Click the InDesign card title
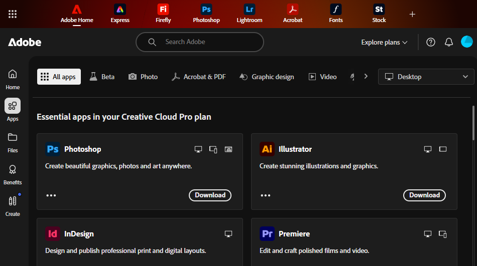The width and height of the screenshot is (477, 266). tap(79, 234)
